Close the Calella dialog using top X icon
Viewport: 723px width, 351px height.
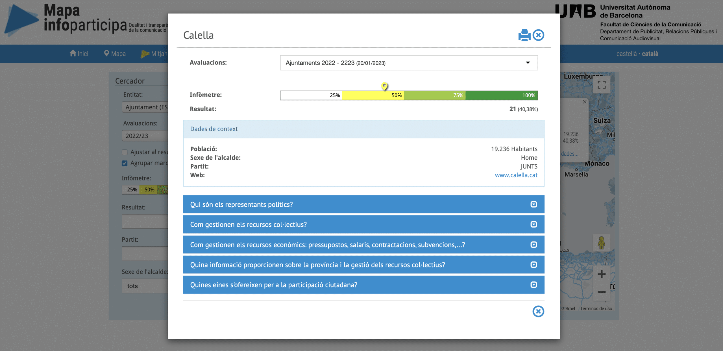pyautogui.click(x=538, y=35)
